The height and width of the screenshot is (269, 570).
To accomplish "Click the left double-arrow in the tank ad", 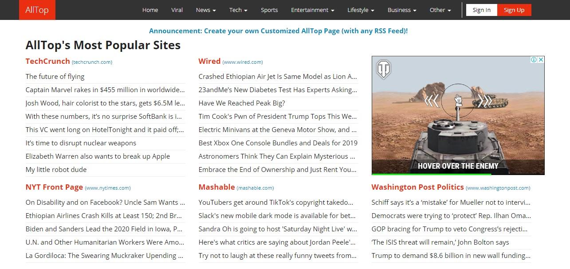I will pos(431,101).
